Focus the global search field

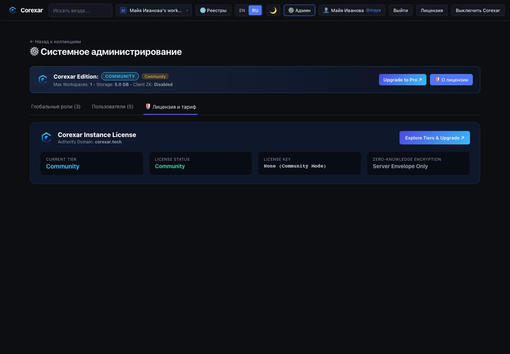pos(80,10)
